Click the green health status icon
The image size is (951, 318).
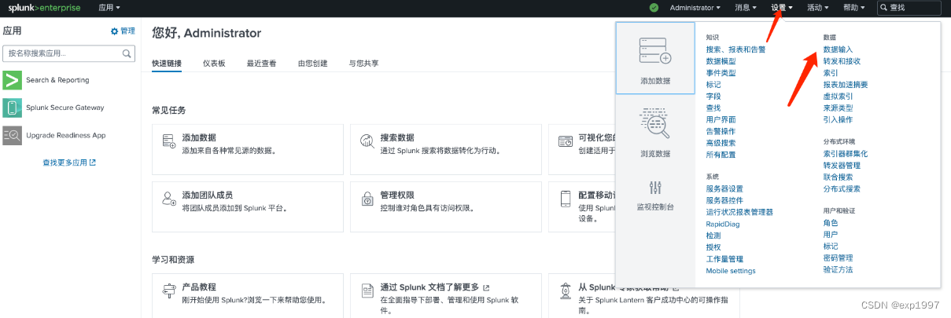[654, 8]
